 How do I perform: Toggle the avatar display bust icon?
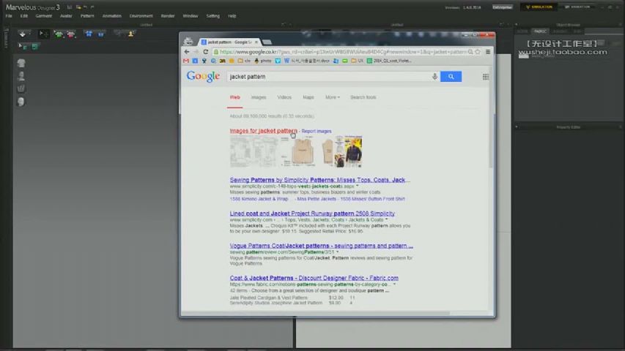(21, 75)
